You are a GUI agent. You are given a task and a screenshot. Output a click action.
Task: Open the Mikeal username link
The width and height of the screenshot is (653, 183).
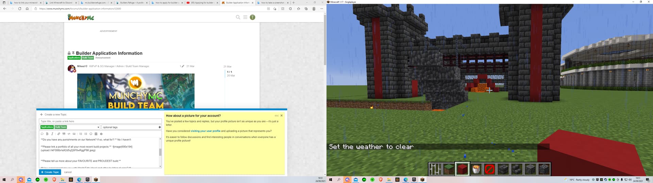[x=81, y=66]
